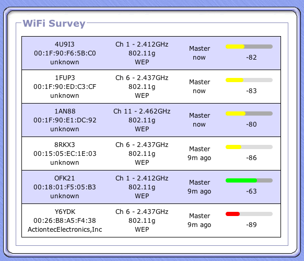Click the SSID name 1AN88
Image resolution: width=304 pixels, height=261 pixels.
65,111
